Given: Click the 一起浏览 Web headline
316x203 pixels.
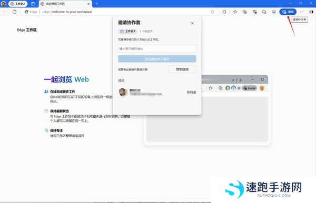Looking at the screenshot, I should click(66, 79).
